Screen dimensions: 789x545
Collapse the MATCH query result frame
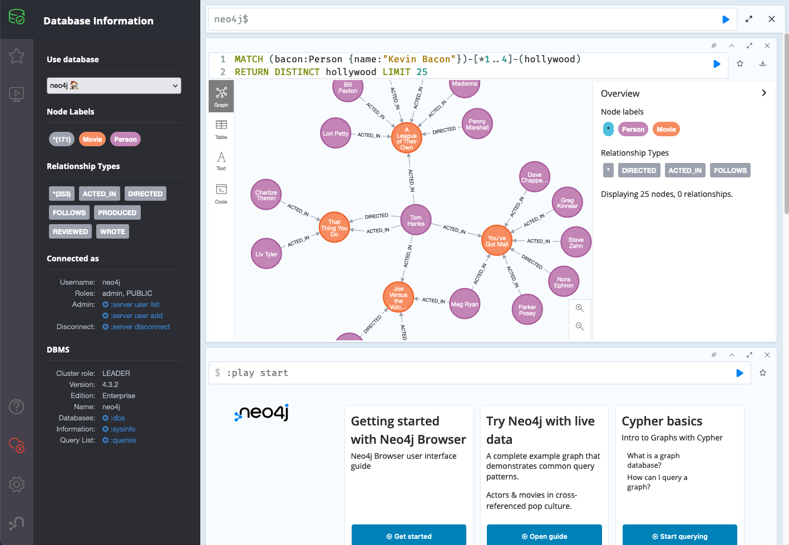coord(732,46)
